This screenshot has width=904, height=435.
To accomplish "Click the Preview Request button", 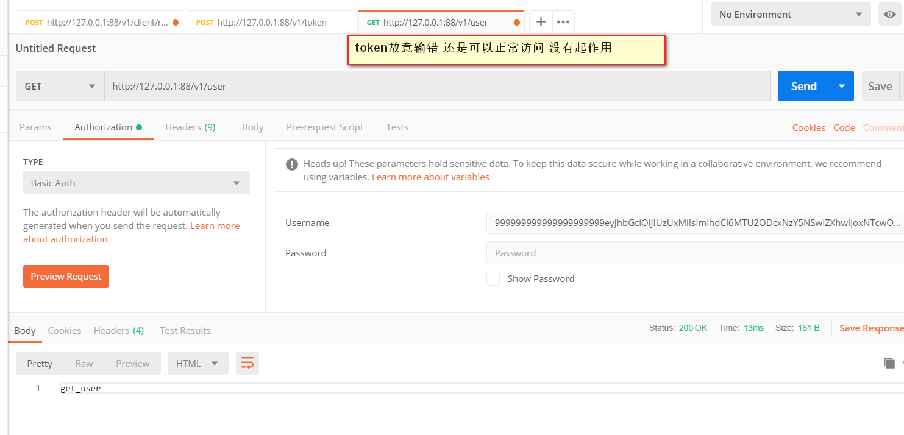I will 66,276.
